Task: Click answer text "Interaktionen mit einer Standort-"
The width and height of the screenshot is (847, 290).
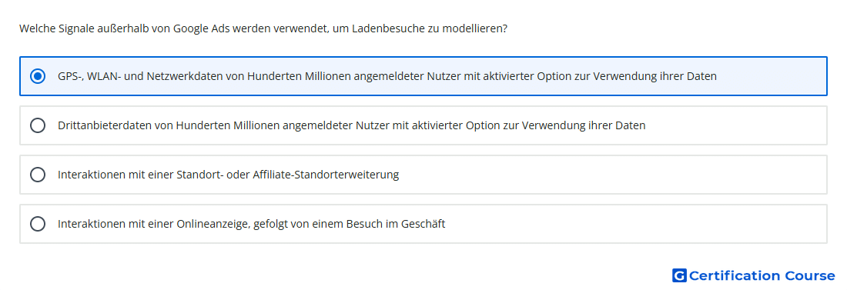Action: pyautogui.click(x=229, y=175)
